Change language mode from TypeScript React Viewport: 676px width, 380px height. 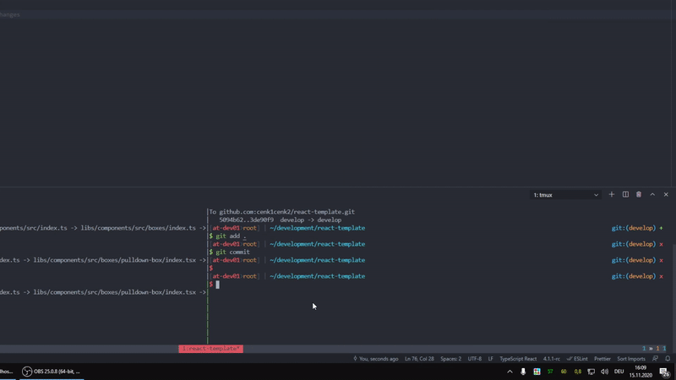point(518,358)
